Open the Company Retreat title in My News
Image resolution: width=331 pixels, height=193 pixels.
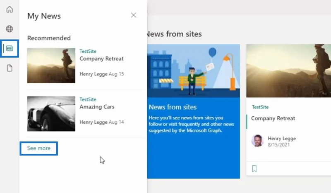click(101, 59)
